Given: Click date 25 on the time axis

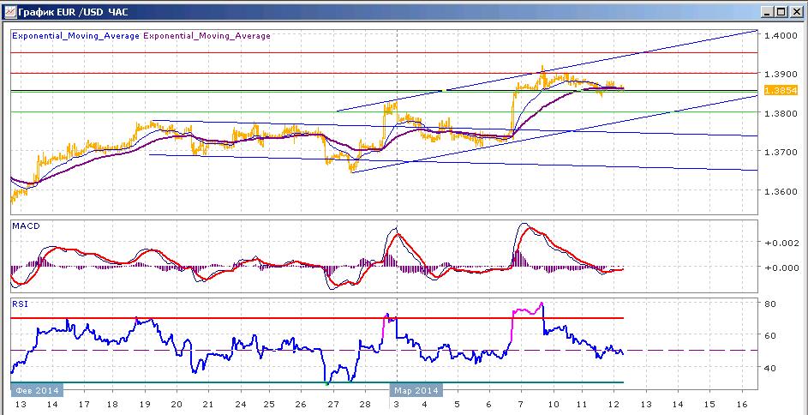Looking at the screenshot, I should [271, 405].
